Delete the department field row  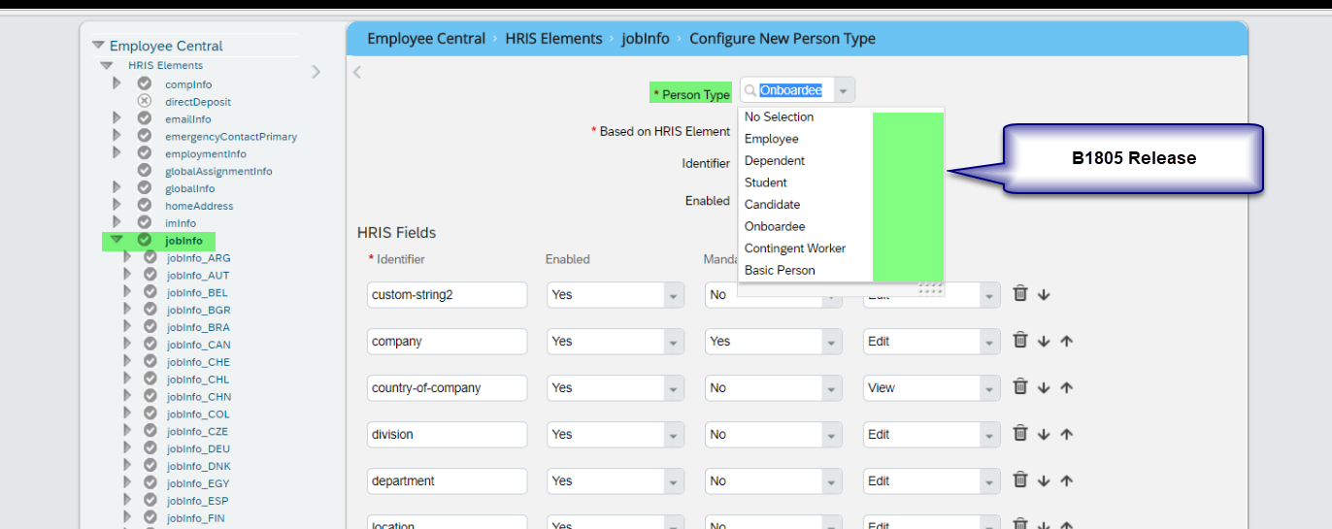pyautogui.click(x=1020, y=480)
